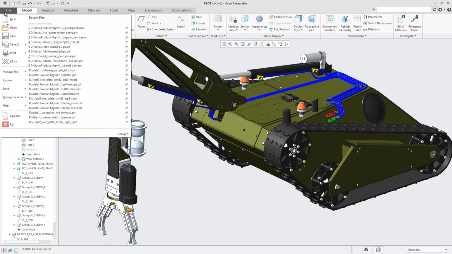Open the Sketch tool
Viewport: 452px width, 254px height.
[181, 22]
